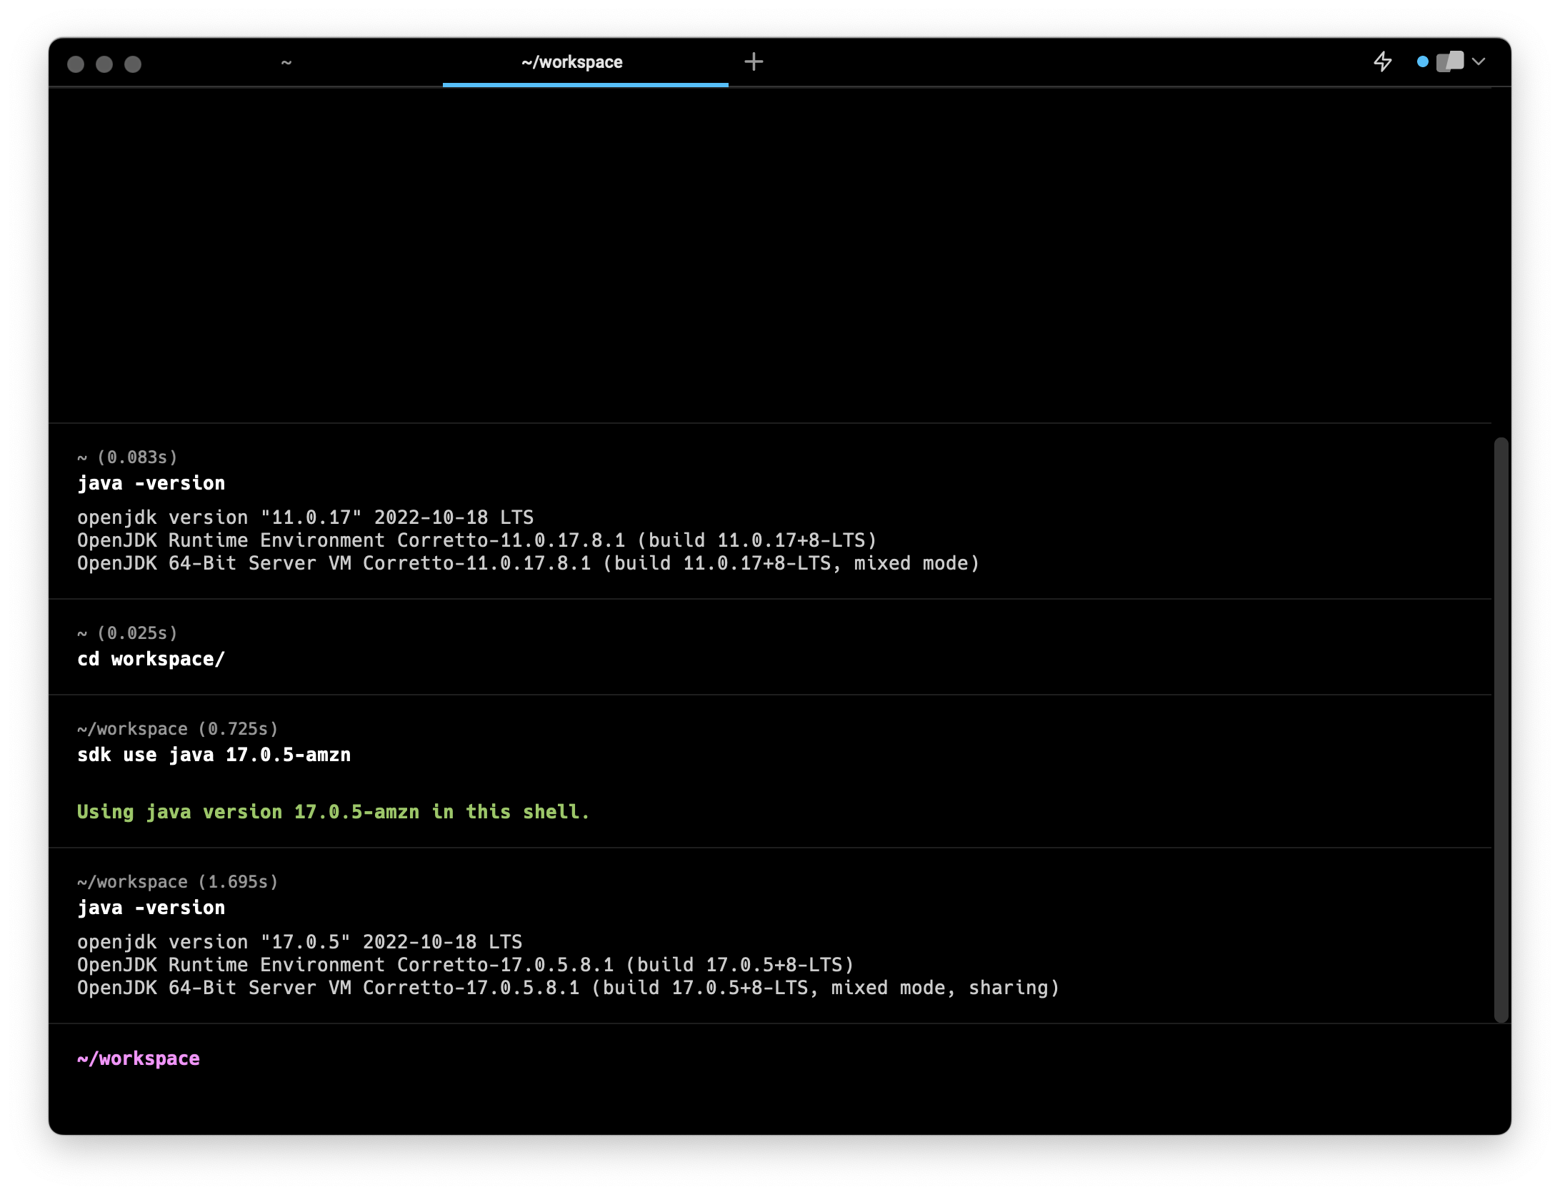Click the lightning bolt icon in the title bar
Viewport: 1560px width, 1195px height.
click(x=1383, y=62)
